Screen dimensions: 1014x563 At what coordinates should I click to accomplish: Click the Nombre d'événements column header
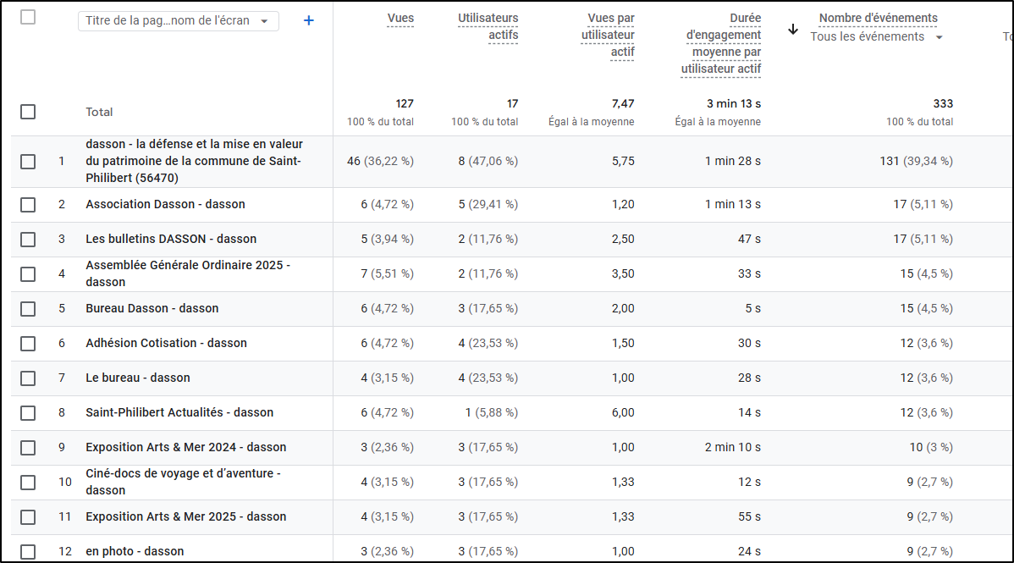coord(878,18)
